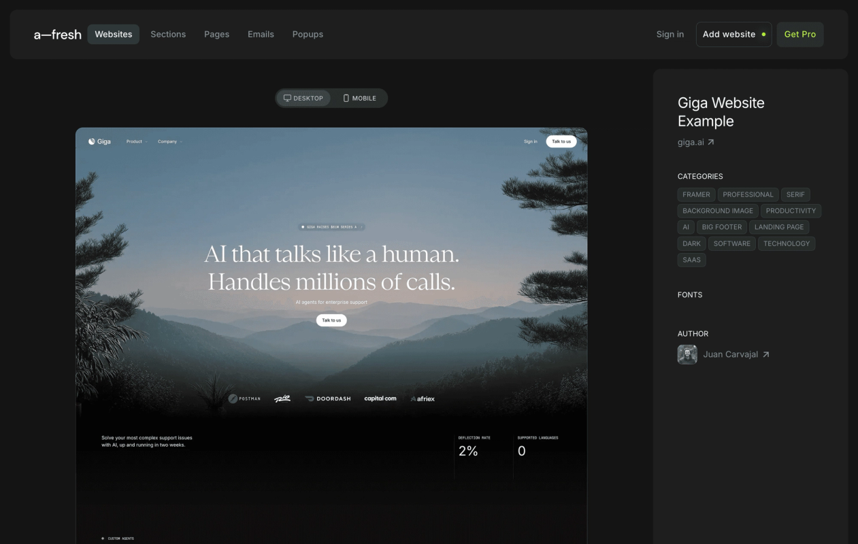Image resolution: width=858 pixels, height=544 pixels.
Task: Go to the Sections tab
Action: (168, 34)
